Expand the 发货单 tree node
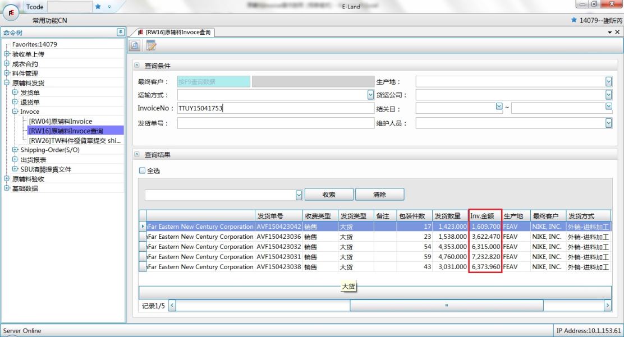Screen dimensions: 624x337 pos(15,93)
